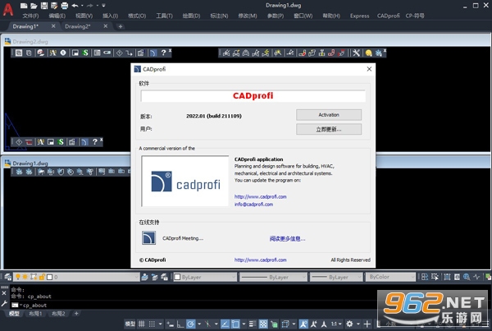Click the green S icon in lower-left floating toolbar
Image resolution: width=492 pixels, height=331 pixels.
[61, 142]
